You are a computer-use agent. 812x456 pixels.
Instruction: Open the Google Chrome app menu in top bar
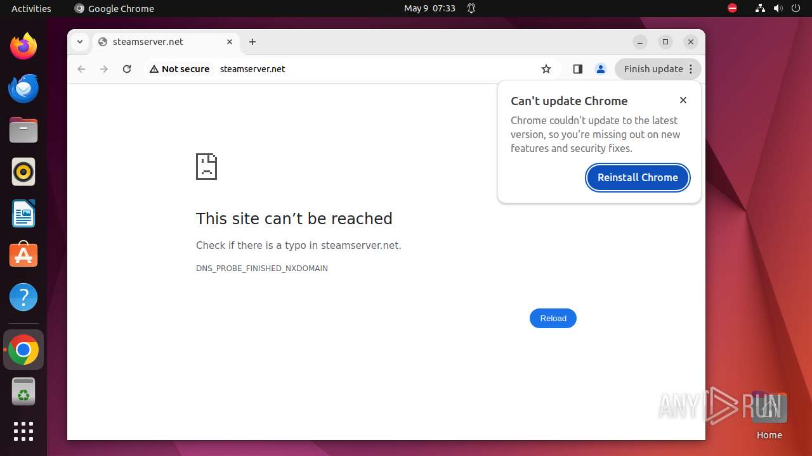tap(114, 8)
